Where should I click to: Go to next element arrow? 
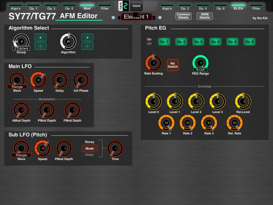click(x=160, y=18)
